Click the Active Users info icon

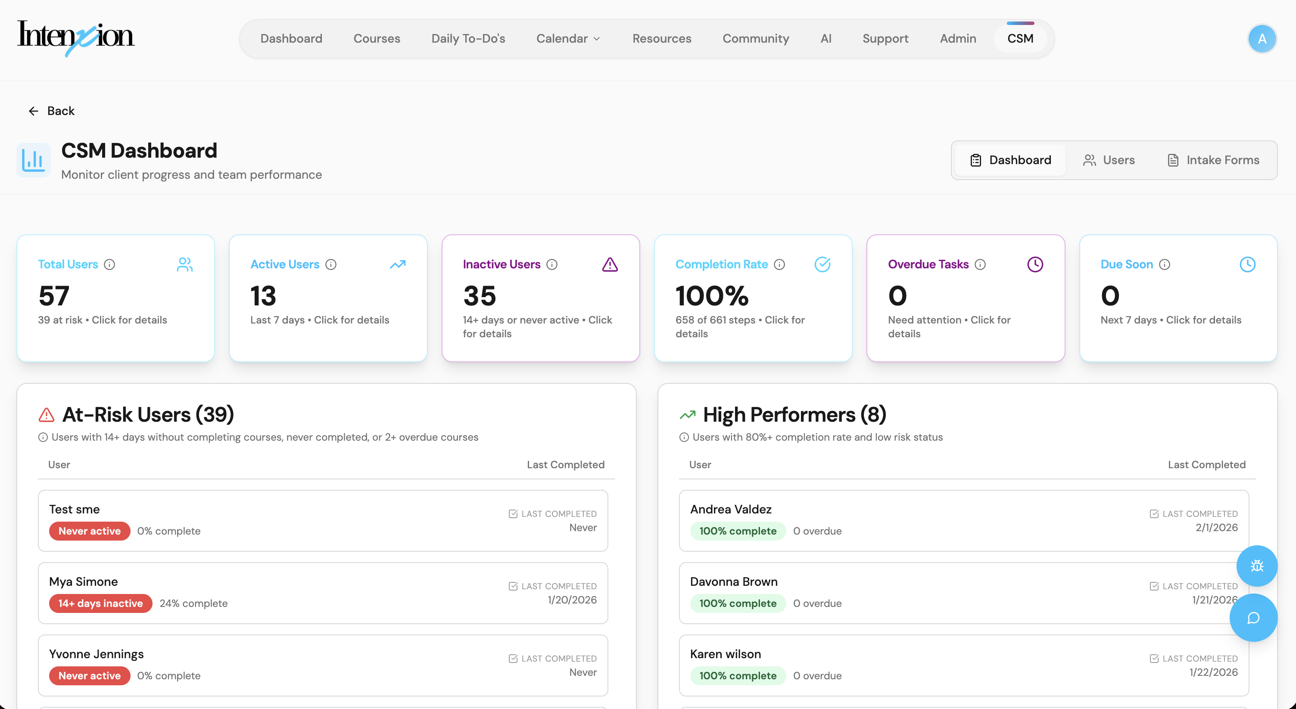(330, 264)
